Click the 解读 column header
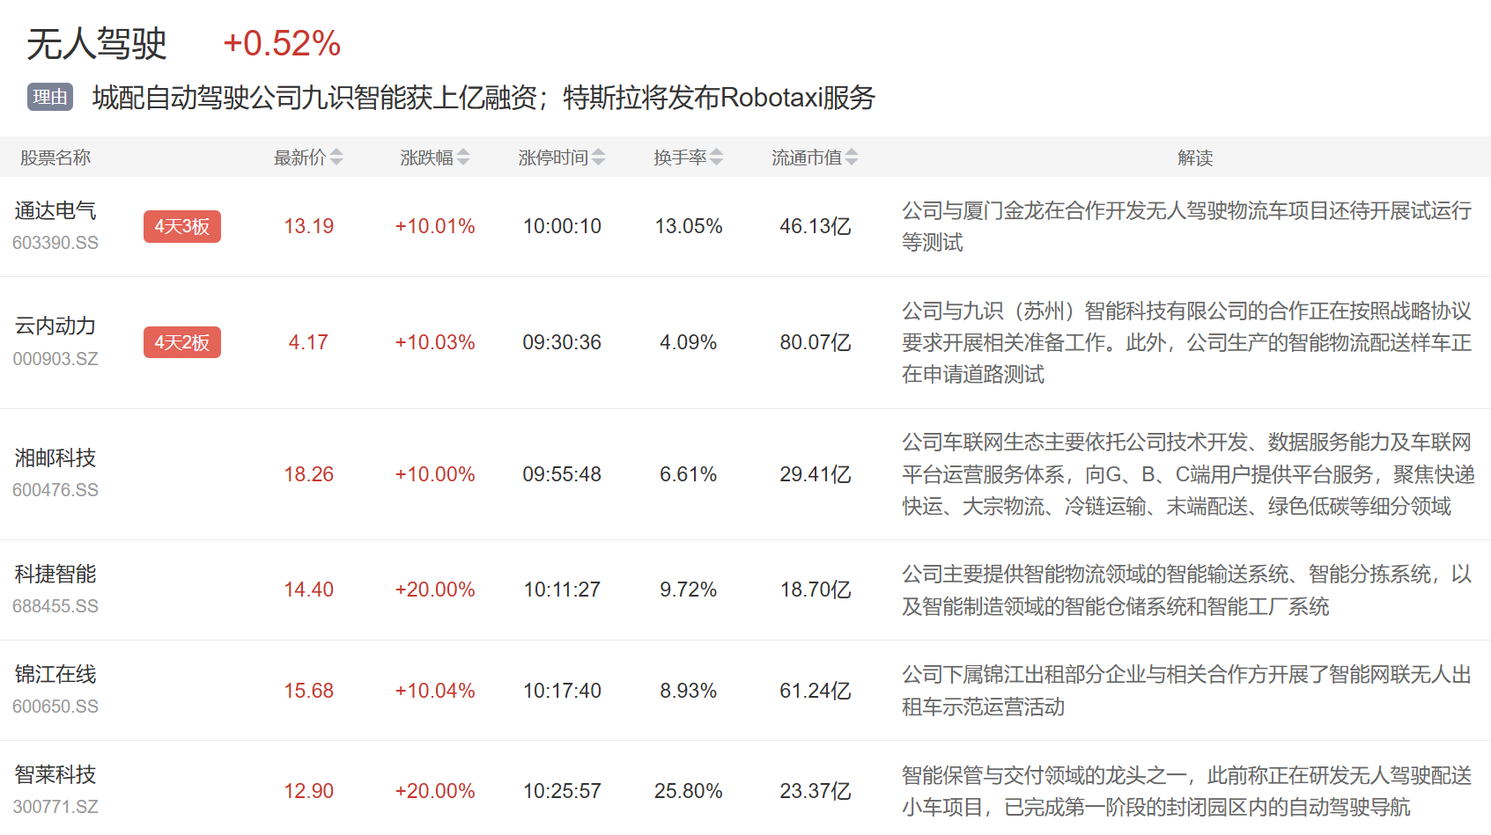 [1195, 157]
